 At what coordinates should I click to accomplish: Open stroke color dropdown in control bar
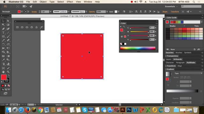pyautogui.click(x=28, y=12)
